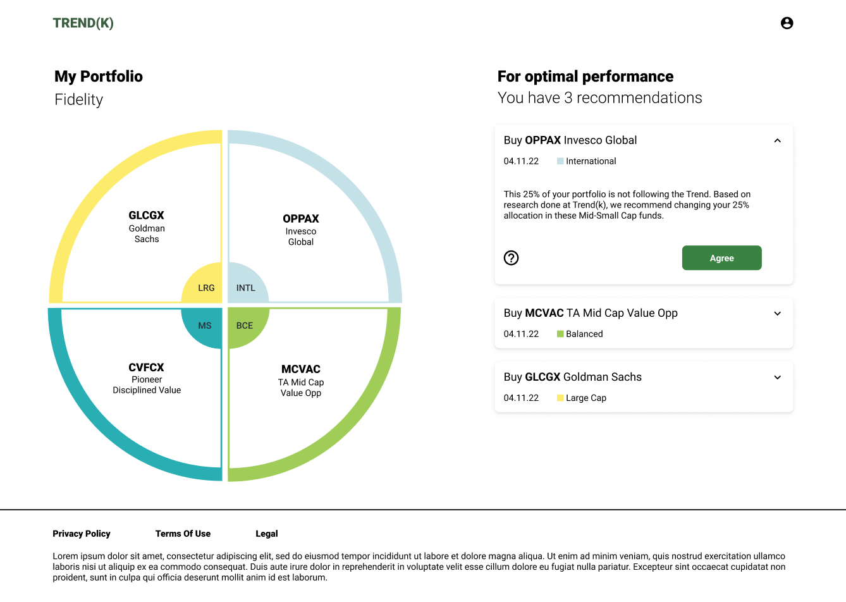Image resolution: width=846 pixels, height=602 pixels.
Task: Click the Balanced green color swatch
Action: [560, 334]
